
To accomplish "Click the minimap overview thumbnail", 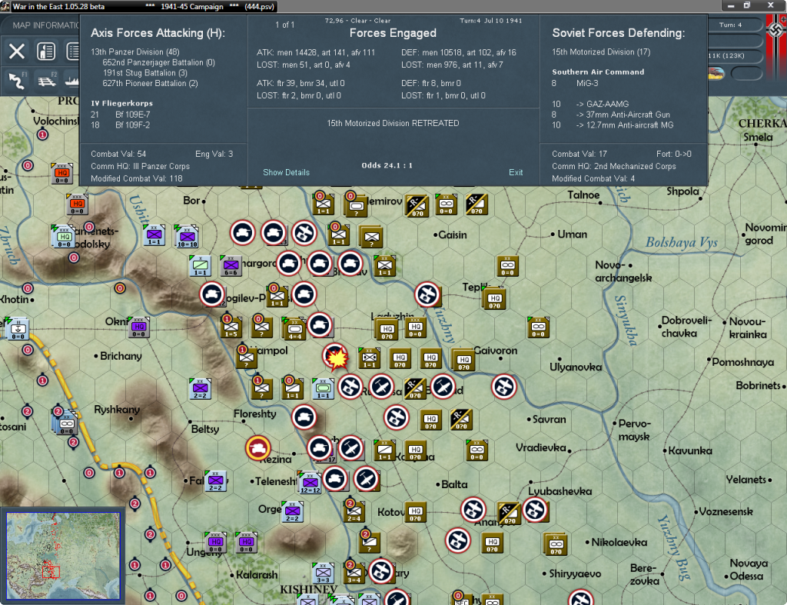I will 63,556.
